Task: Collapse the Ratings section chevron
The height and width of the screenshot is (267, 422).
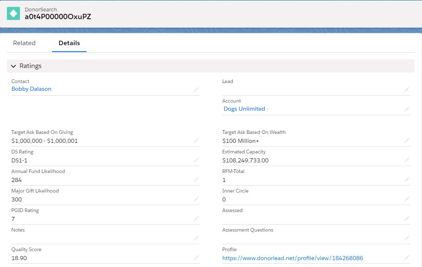Action: pyautogui.click(x=13, y=66)
